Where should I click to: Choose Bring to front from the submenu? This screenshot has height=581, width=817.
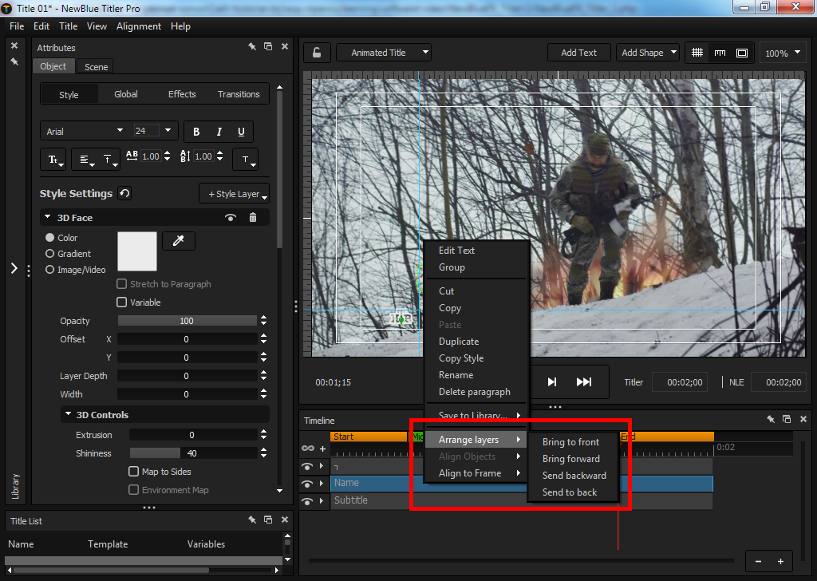[570, 442]
